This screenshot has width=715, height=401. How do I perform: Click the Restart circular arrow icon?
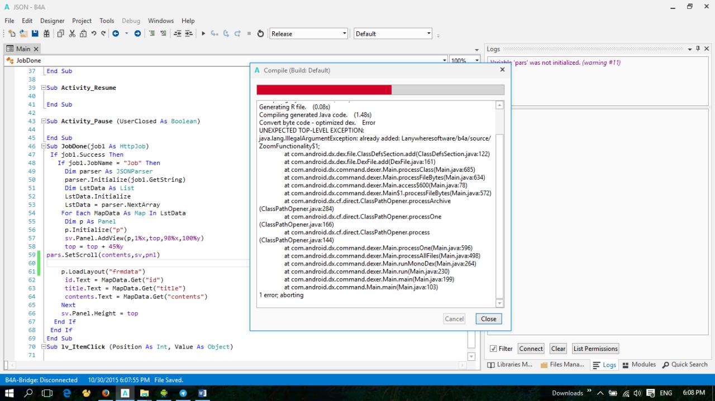pyautogui.click(x=260, y=33)
